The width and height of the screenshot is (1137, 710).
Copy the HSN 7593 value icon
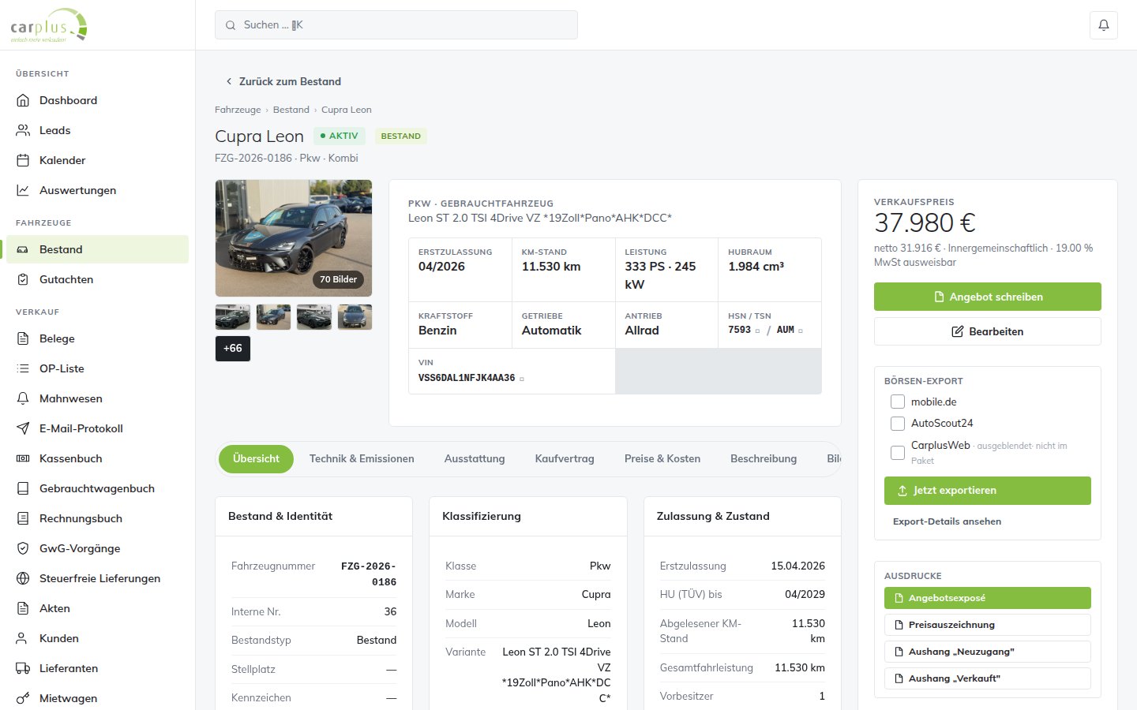[x=757, y=331]
